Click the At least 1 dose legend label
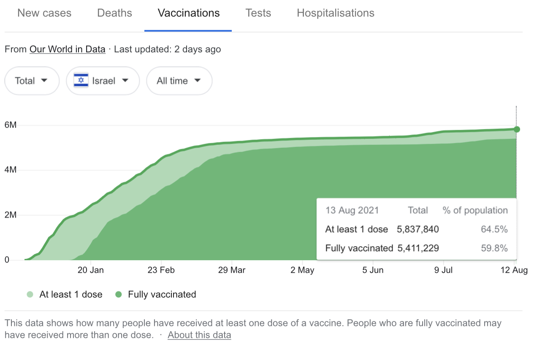545x348 pixels. pyautogui.click(x=71, y=294)
